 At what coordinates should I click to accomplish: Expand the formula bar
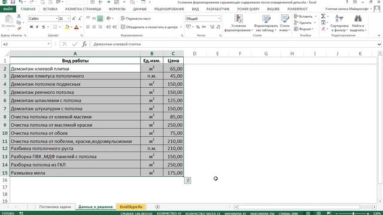(x=379, y=44)
